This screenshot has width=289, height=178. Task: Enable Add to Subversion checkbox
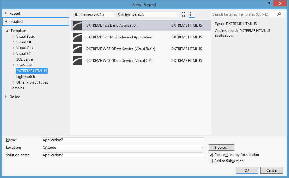[211, 161]
